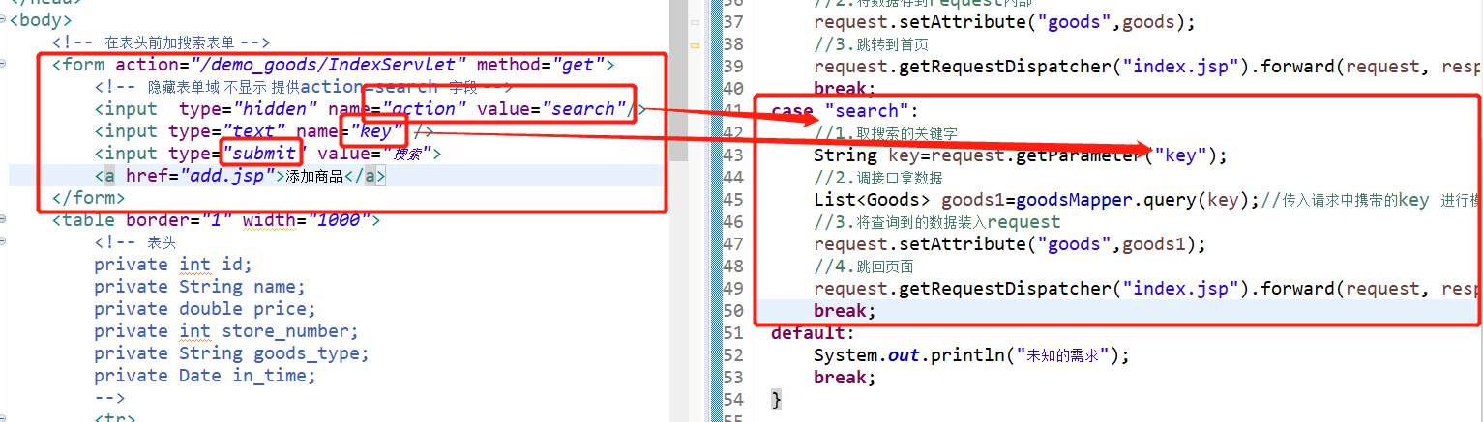Click the left editor's vertical scrollbar thumb
The height and width of the screenshot is (422, 1483).
point(679,80)
